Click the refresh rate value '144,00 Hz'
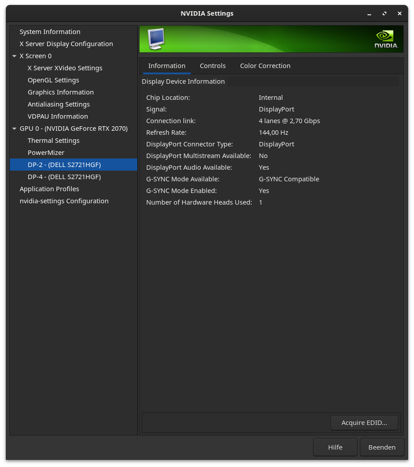The image size is (414, 467). click(273, 133)
